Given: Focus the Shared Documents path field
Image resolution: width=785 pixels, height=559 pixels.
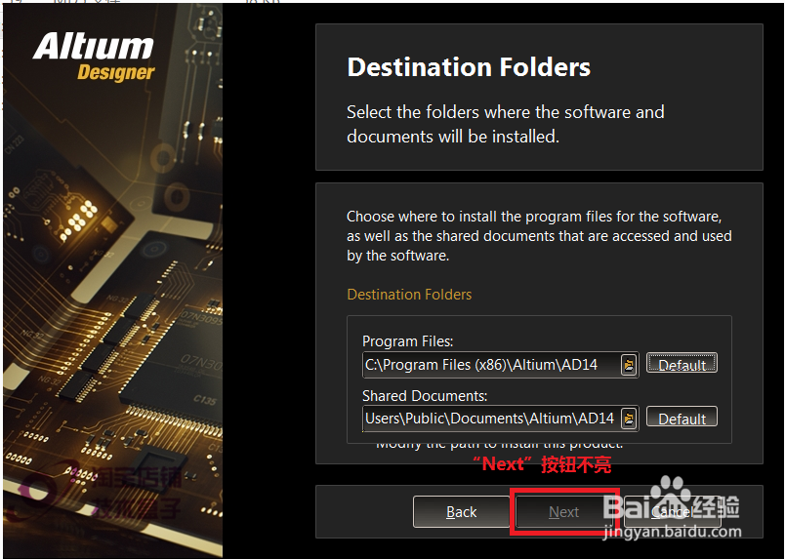Looking at the screenshot, I should [492, 418].
